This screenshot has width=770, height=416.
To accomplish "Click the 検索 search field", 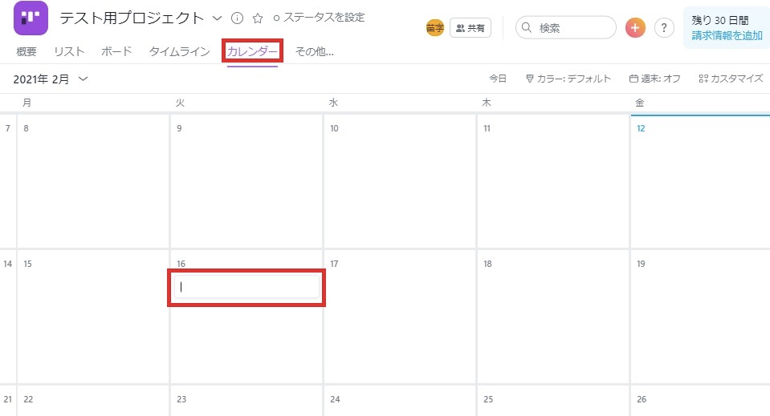I will click(x=565, y=28).
